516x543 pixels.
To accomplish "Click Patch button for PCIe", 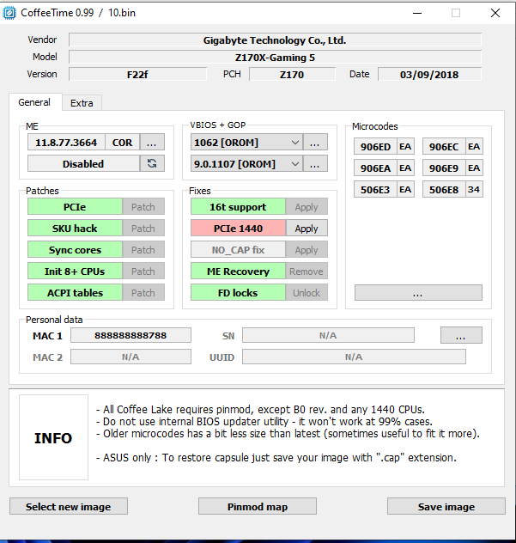I will [143, 207].
